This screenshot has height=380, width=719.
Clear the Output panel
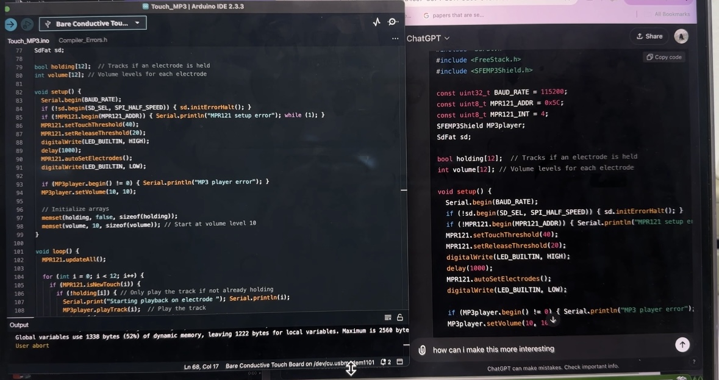[388, 317]
